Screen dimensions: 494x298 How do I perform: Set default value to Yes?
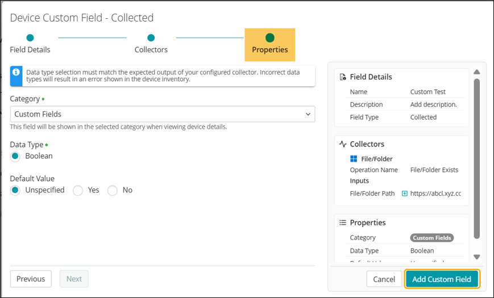(x=78, y=191)
